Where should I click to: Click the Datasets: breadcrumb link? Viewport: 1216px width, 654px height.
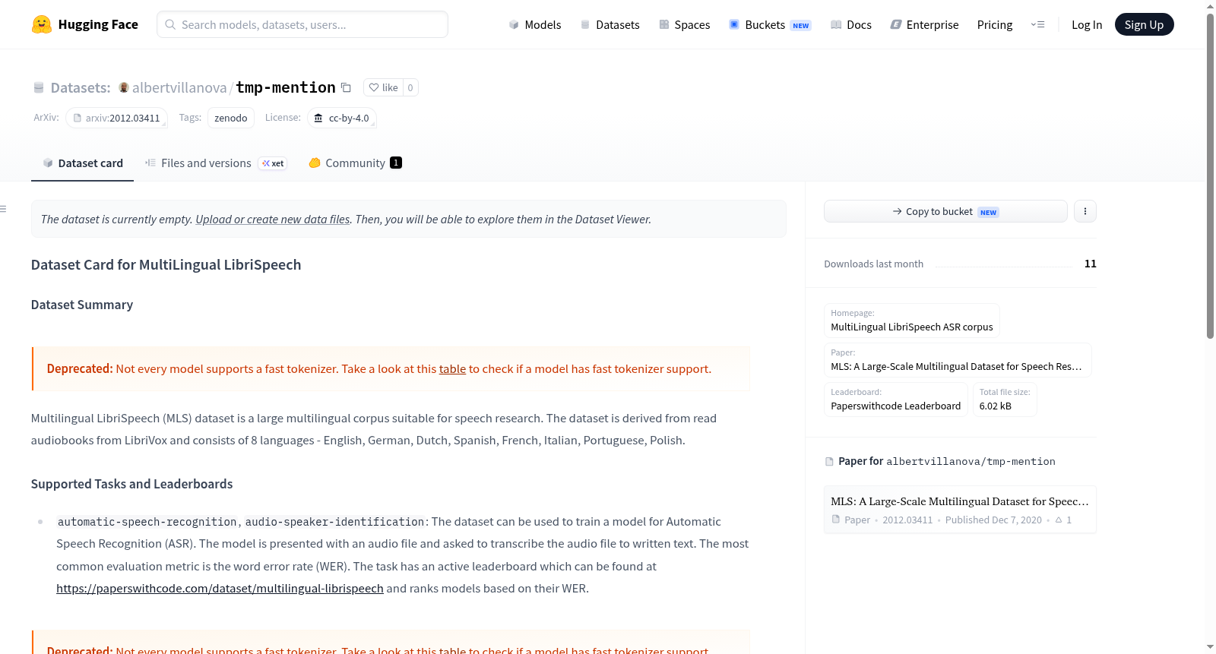click(x=81, y=87)
